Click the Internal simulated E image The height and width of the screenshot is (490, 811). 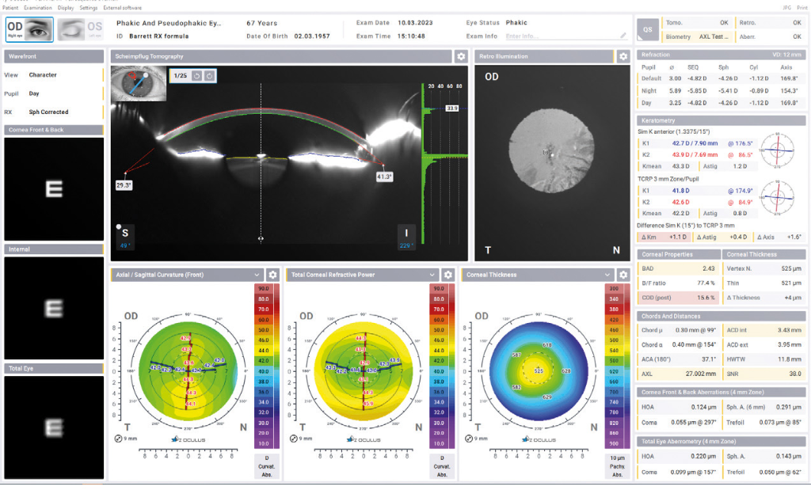click(x=54, y=308)
